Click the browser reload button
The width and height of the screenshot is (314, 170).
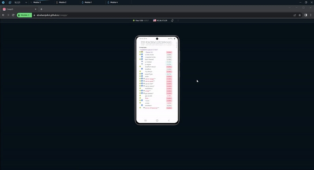coord(13,15)
